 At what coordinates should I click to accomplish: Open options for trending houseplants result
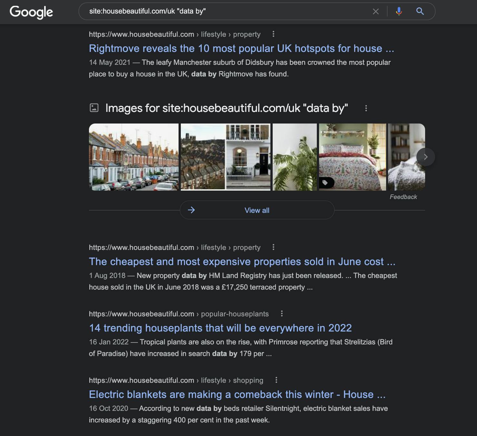tap(282, 313)
